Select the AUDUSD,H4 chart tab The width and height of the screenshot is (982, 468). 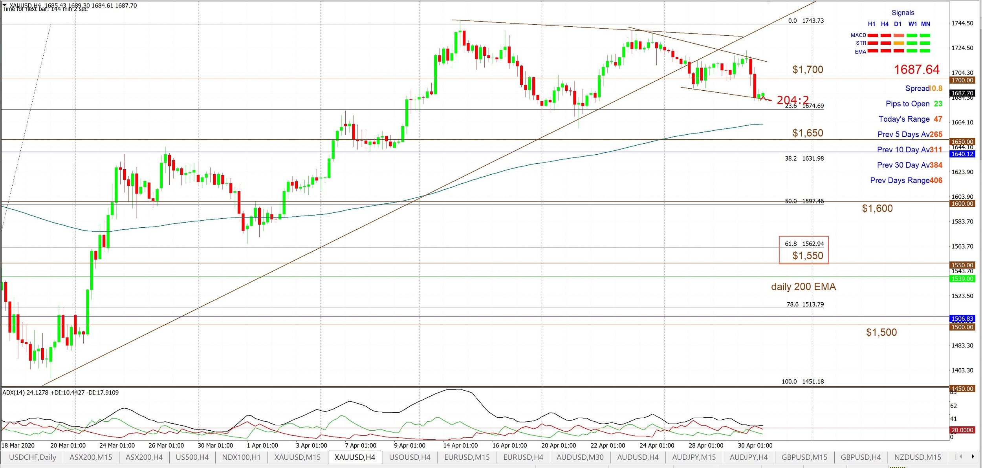click(x=638, y=457)
